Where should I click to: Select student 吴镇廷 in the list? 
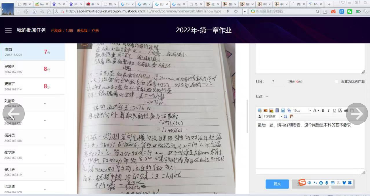point(32,69)
